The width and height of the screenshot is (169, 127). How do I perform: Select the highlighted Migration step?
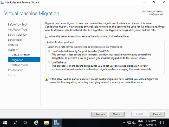(x=24, y=60)
